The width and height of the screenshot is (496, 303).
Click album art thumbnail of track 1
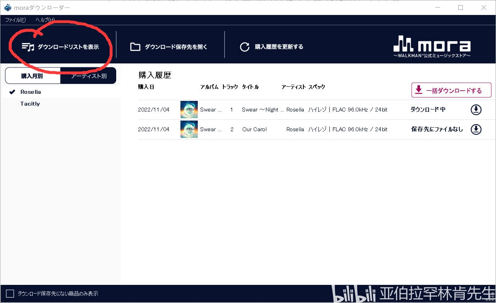[189, 110]
